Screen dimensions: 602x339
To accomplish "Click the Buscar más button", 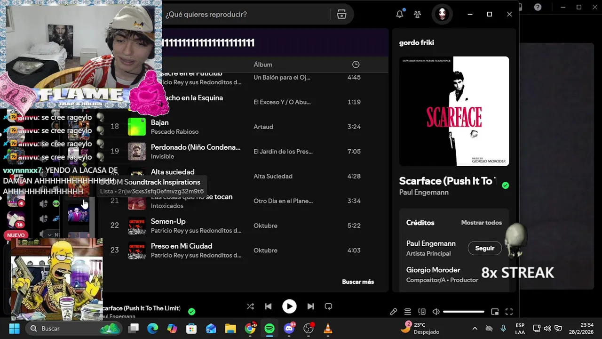I will 358,282.
